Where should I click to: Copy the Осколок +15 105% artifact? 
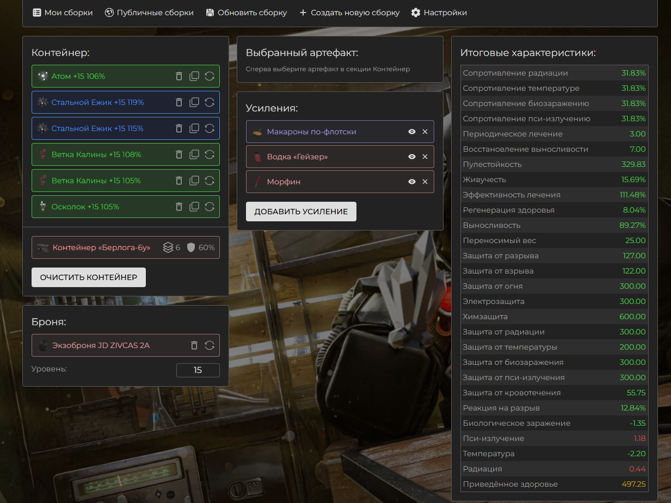(x=194, y=207)
